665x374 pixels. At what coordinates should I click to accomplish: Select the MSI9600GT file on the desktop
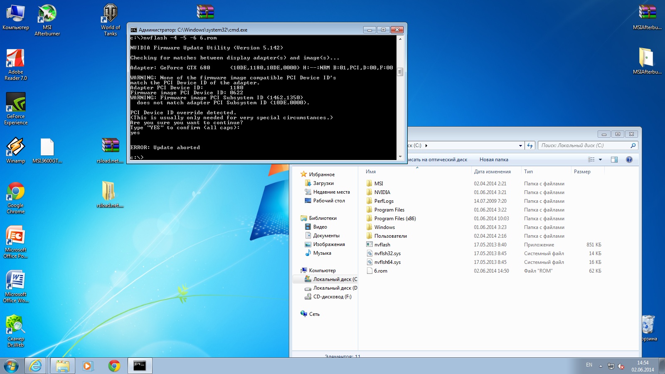(47, 150)
